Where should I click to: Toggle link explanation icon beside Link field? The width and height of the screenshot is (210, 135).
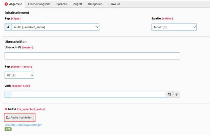tap(170, 94)
